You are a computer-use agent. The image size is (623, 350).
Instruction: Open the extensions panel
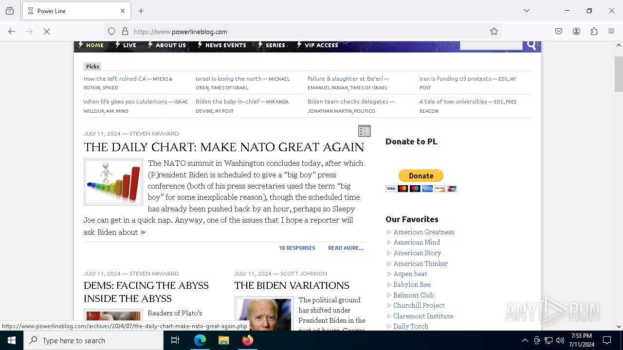(x=594, y=32)
